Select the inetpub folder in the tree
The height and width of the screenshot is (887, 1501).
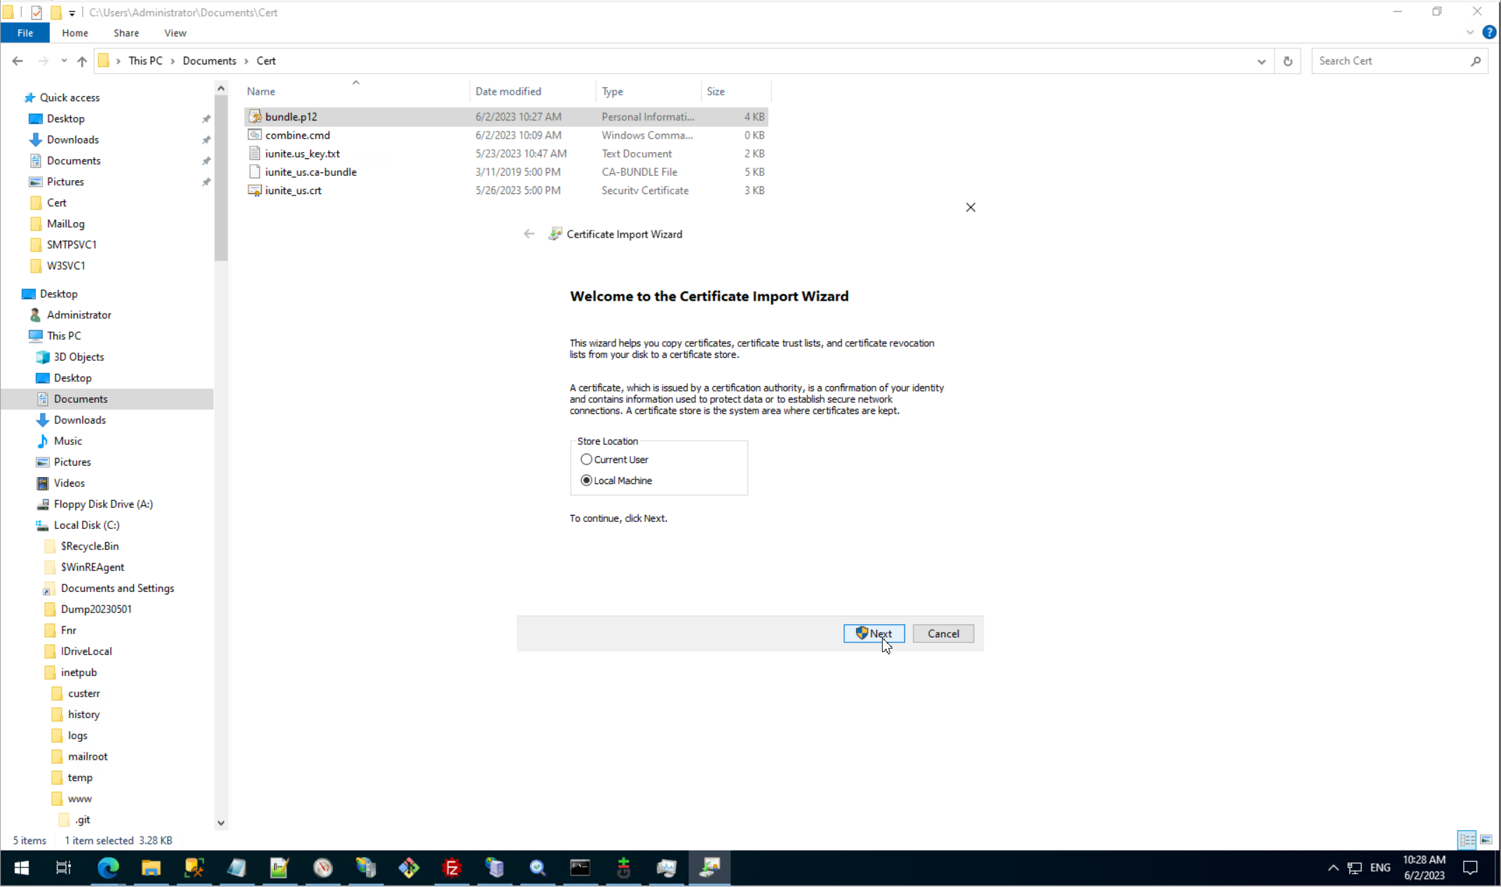point(79,672)
